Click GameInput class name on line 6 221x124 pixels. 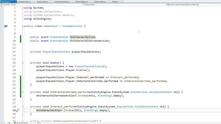click(x=51, y=26)
